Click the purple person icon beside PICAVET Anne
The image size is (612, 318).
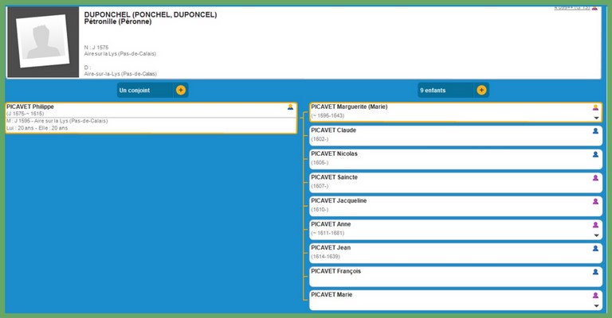[x=595, y=225]
